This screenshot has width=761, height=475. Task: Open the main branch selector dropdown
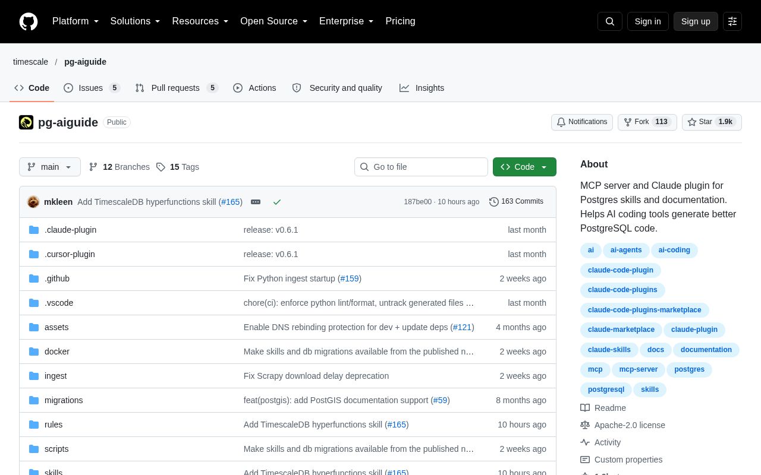click(x=50, y=167)
